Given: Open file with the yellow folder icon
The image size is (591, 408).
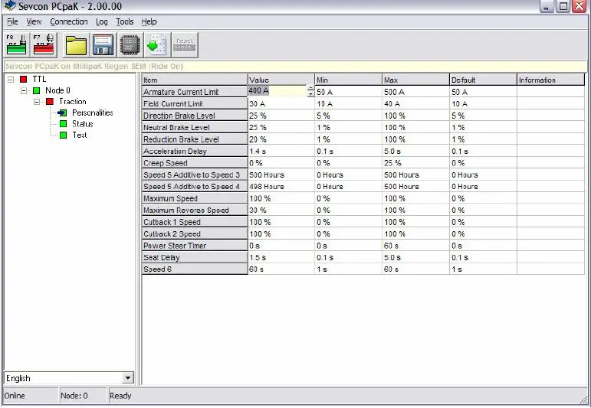Looking at the screenshot, I should (x=76, y=45).
